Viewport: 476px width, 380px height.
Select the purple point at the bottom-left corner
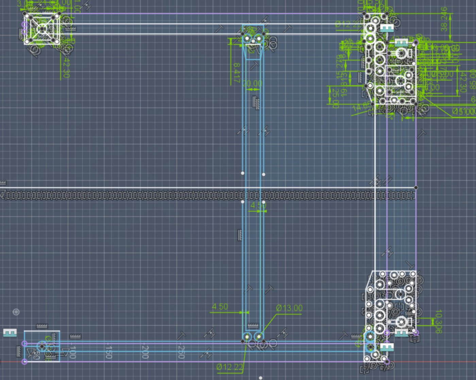[x=24, y=362]
